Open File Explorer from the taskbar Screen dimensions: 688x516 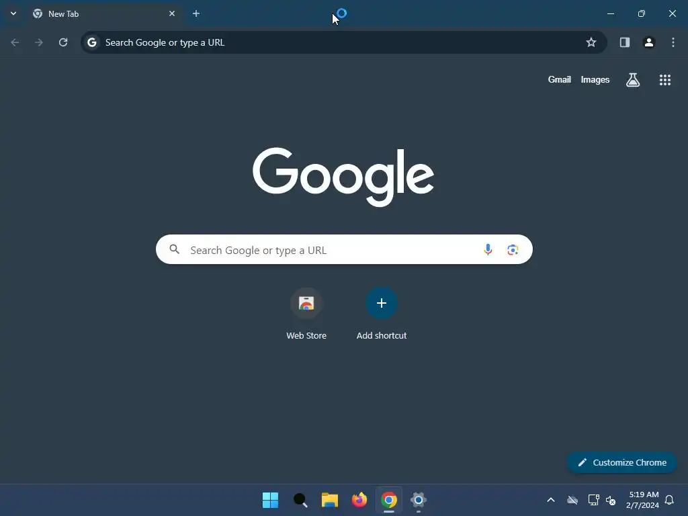click(329, 500)
